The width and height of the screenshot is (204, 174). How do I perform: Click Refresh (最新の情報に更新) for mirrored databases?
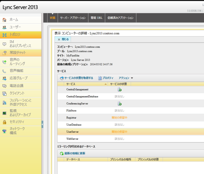(72, 153)
